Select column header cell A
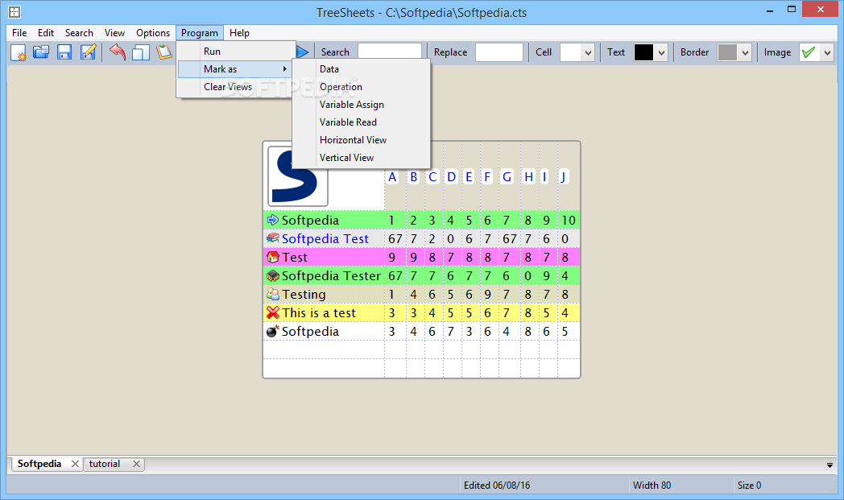The image size is (844, 500). [x=392, y=176]
